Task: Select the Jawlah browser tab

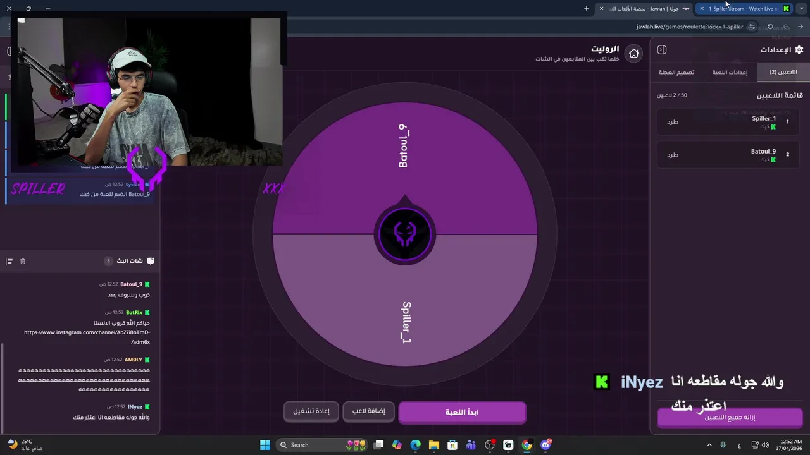Action: [x=644, y=9]
